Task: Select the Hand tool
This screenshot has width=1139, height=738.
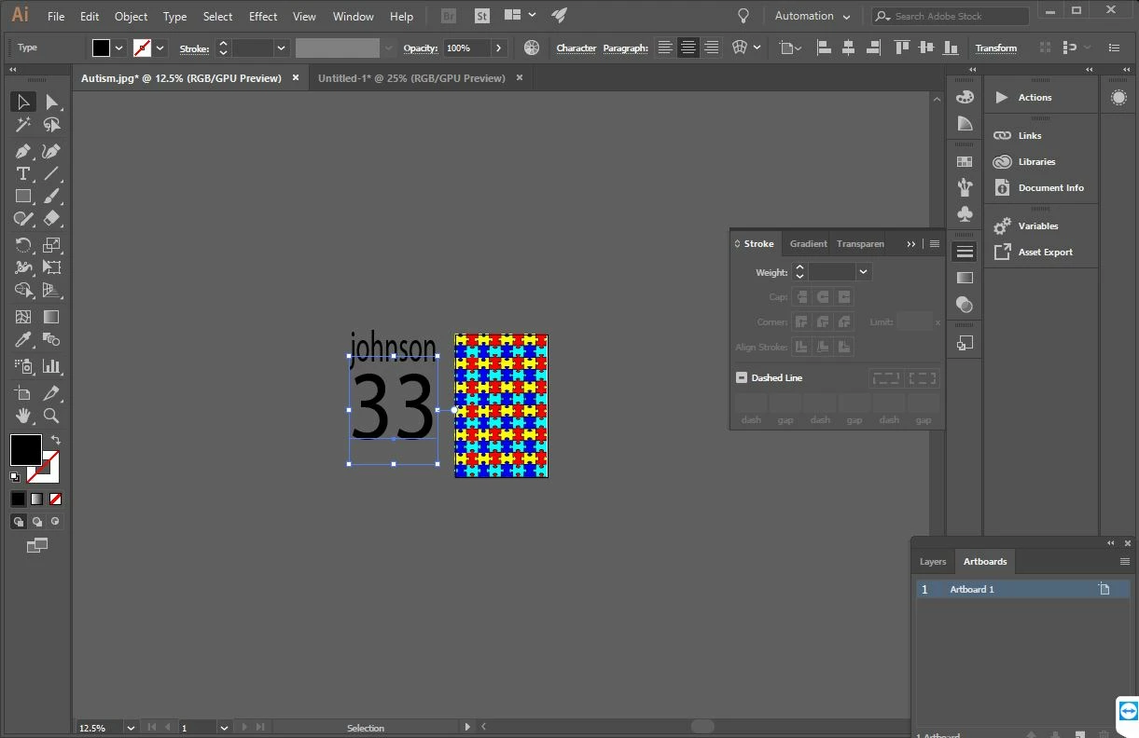Action: click(x=23, y=416)
